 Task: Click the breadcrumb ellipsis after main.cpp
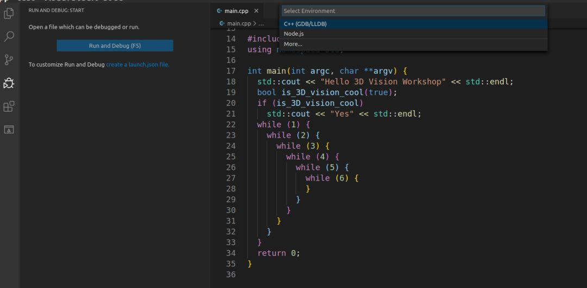coord(261,23)
